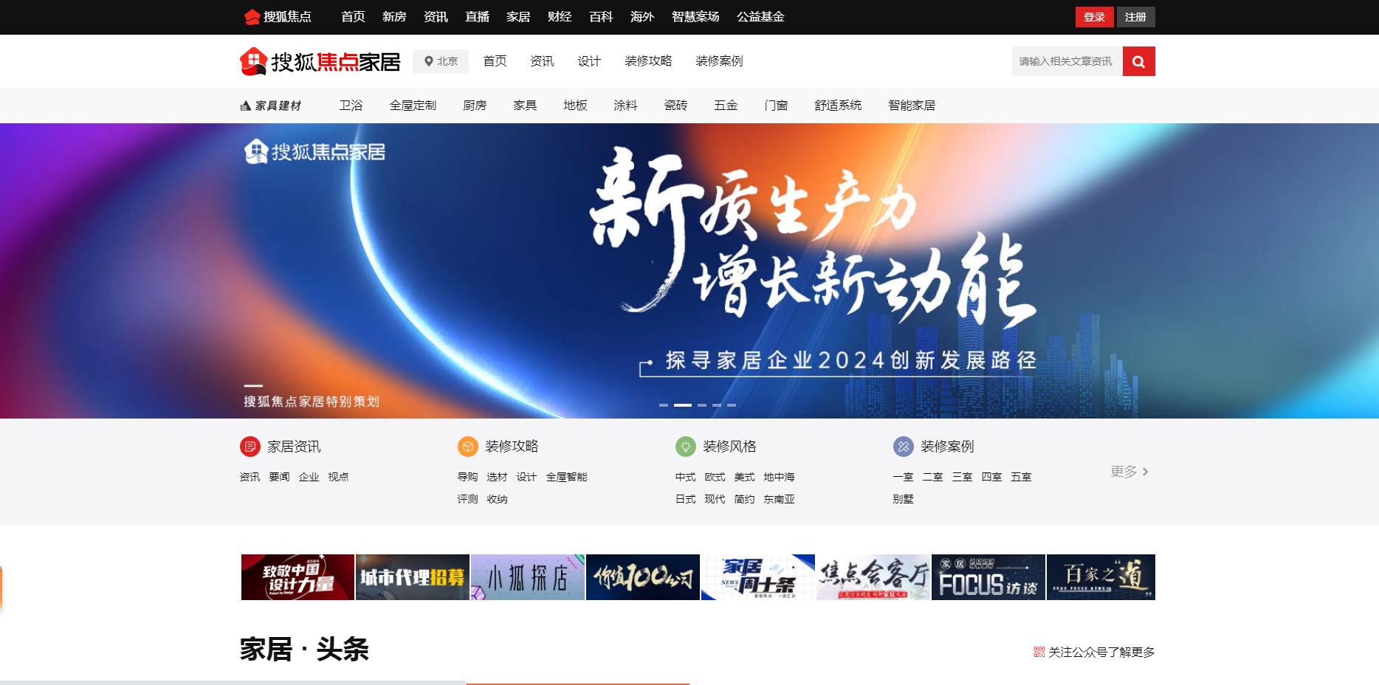
Task: Open the 地板 category
Action: click(x=575, y=106)
